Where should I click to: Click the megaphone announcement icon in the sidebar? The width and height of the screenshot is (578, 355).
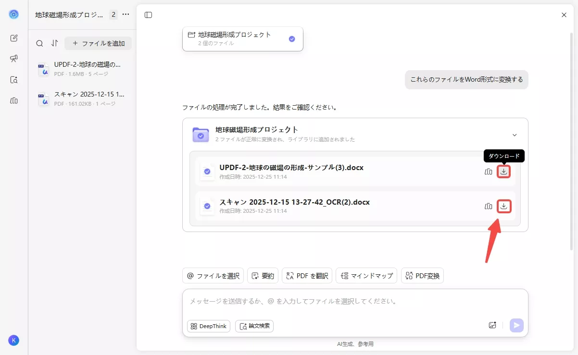[x=14, y=59]
